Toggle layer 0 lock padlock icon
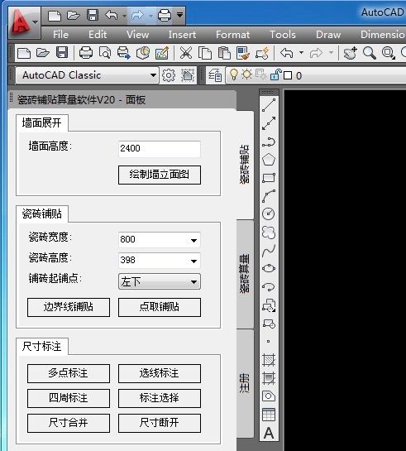Viewport: 406px width, 451px height. coord(275,74)
